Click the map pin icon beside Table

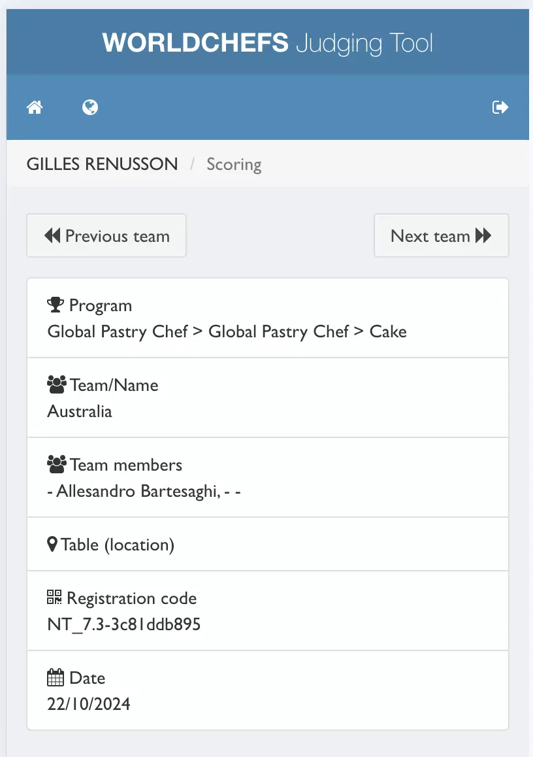pyautogui.click(x=53, y=545)
